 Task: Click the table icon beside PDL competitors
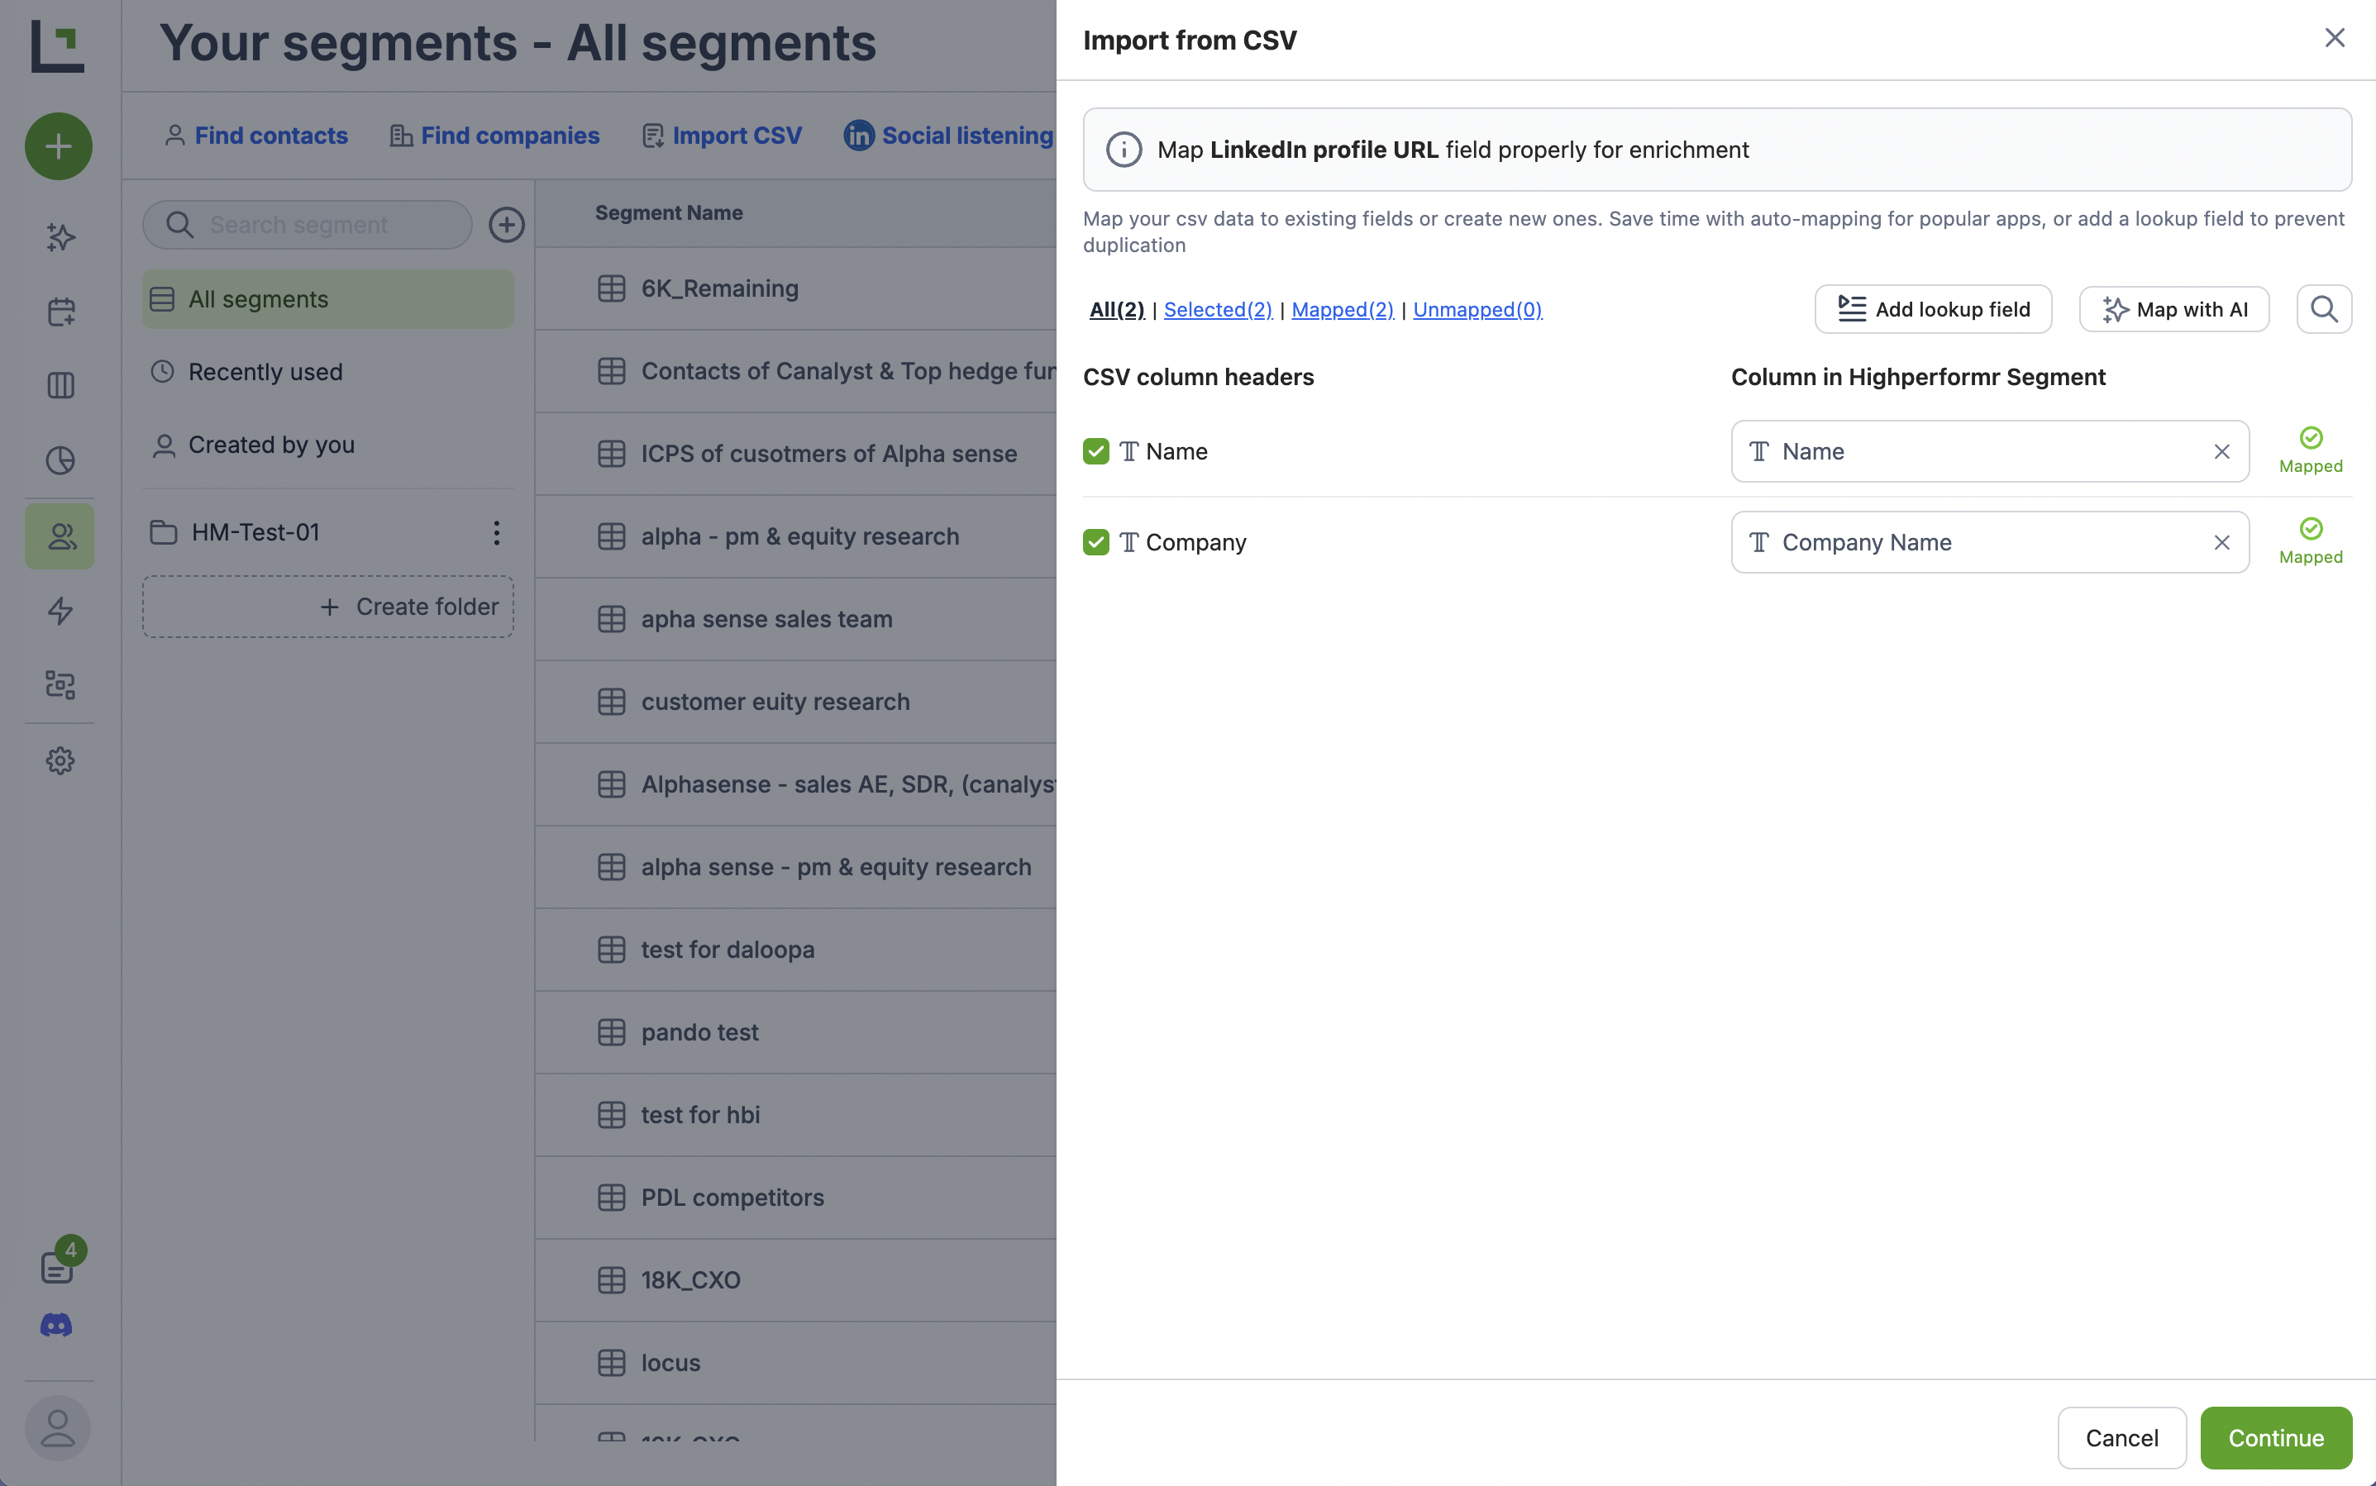[x=612, y=1198]
